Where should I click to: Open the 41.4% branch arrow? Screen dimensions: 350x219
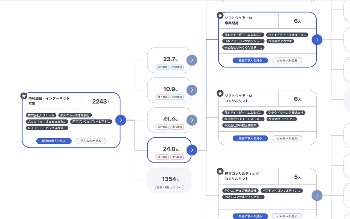point(192,120)
